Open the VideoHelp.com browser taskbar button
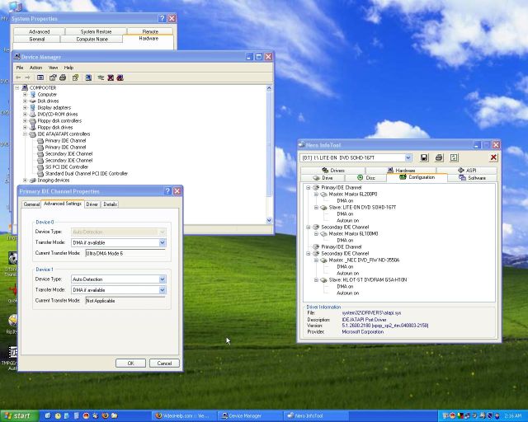 pyautogui.click(x=185, y=416)
